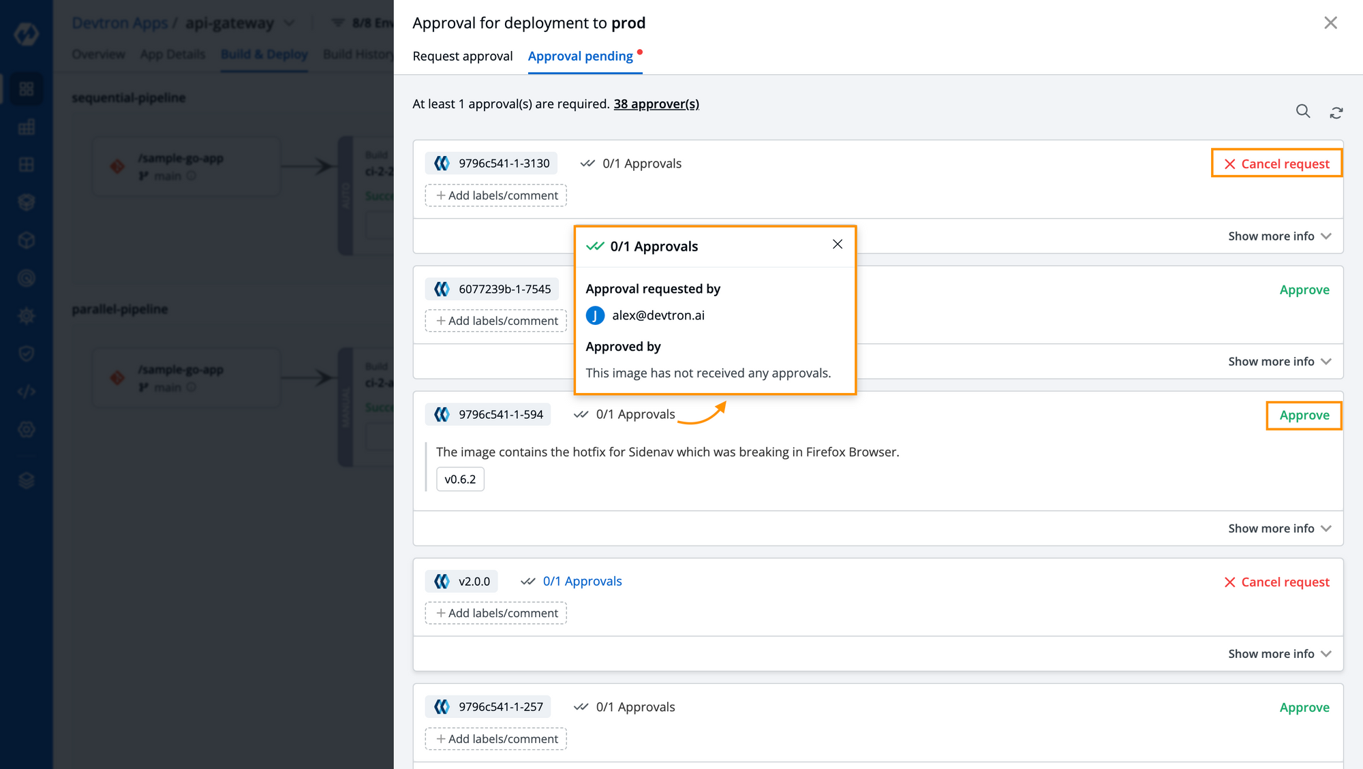Expand Show more info for image 9796c541-1-594
Screen dimensions: 1363x769
tap(1279, 529)
